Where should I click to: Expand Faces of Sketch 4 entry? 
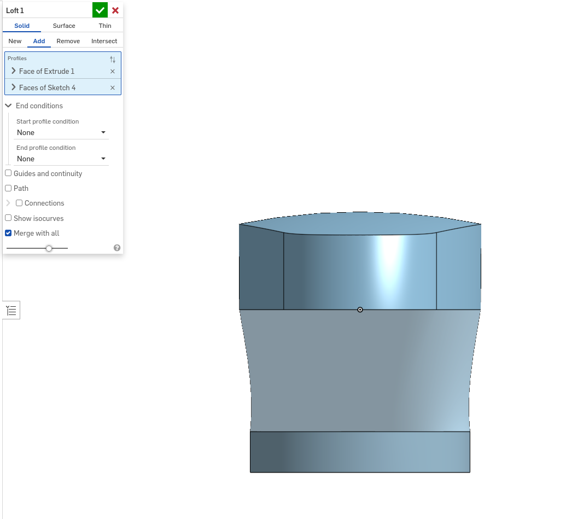[14, 88]
